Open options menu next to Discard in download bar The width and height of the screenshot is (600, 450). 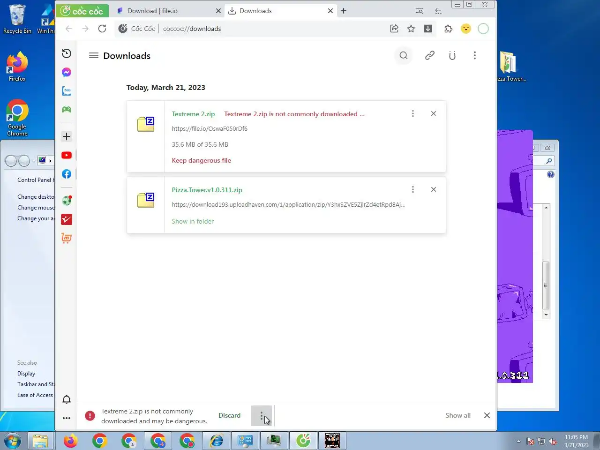(262, 416)
